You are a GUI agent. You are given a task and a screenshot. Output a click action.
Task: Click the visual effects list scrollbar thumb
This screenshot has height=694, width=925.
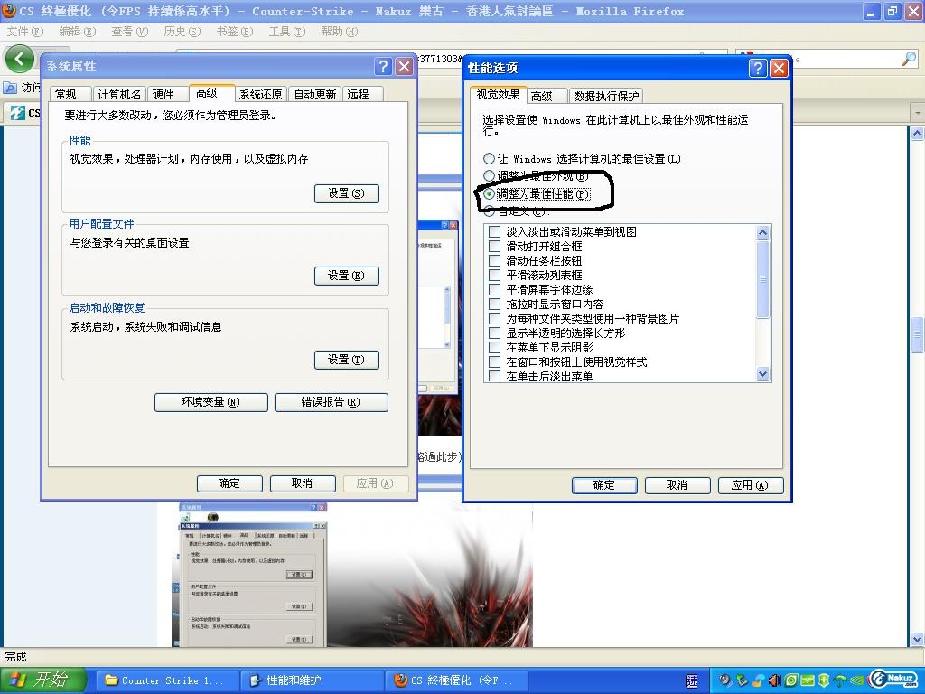762,279
